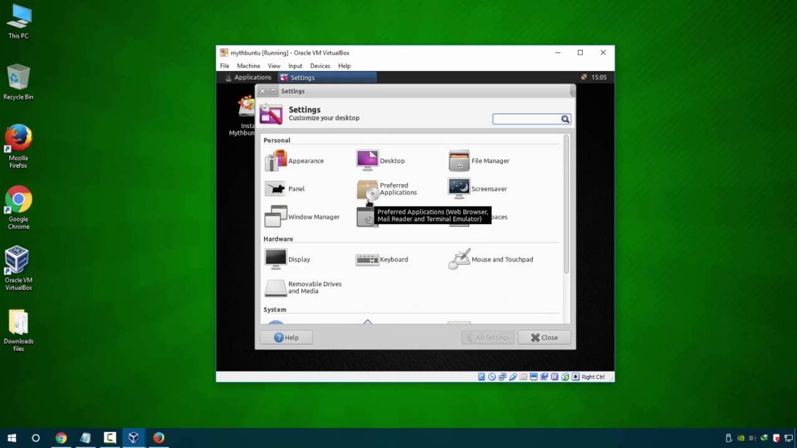The height and width of the screenshot is (448, 797).
Task: Open Mozilla Firefox desktop shortcut
Action: point(18,147)
